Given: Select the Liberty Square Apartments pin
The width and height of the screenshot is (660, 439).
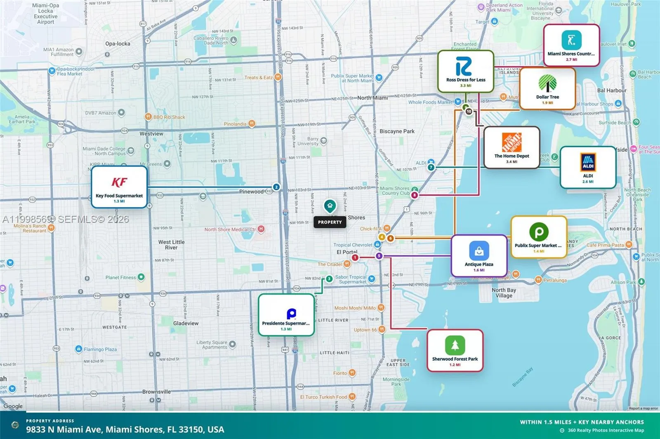Looking at the screenshot, I should 233,344.
